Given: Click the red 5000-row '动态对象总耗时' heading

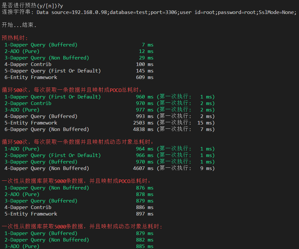Looking at the screenshot, I should pos(82,227).
